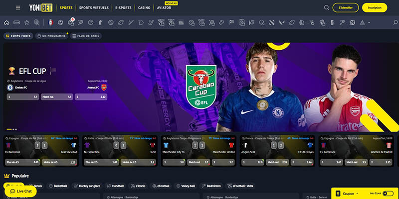
Task: Switch to Un Programme tab
Action: (x=52, y=36)
